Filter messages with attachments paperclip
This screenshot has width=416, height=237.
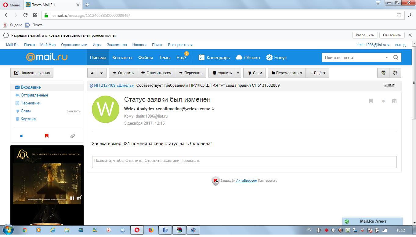(72, 136)
